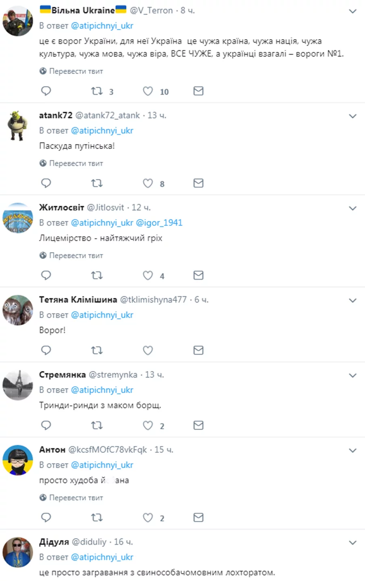Retweet Стремянка's tweet about борщ
Image resolution: width=365 pixels, height=581 pixels.
point(97,425)
